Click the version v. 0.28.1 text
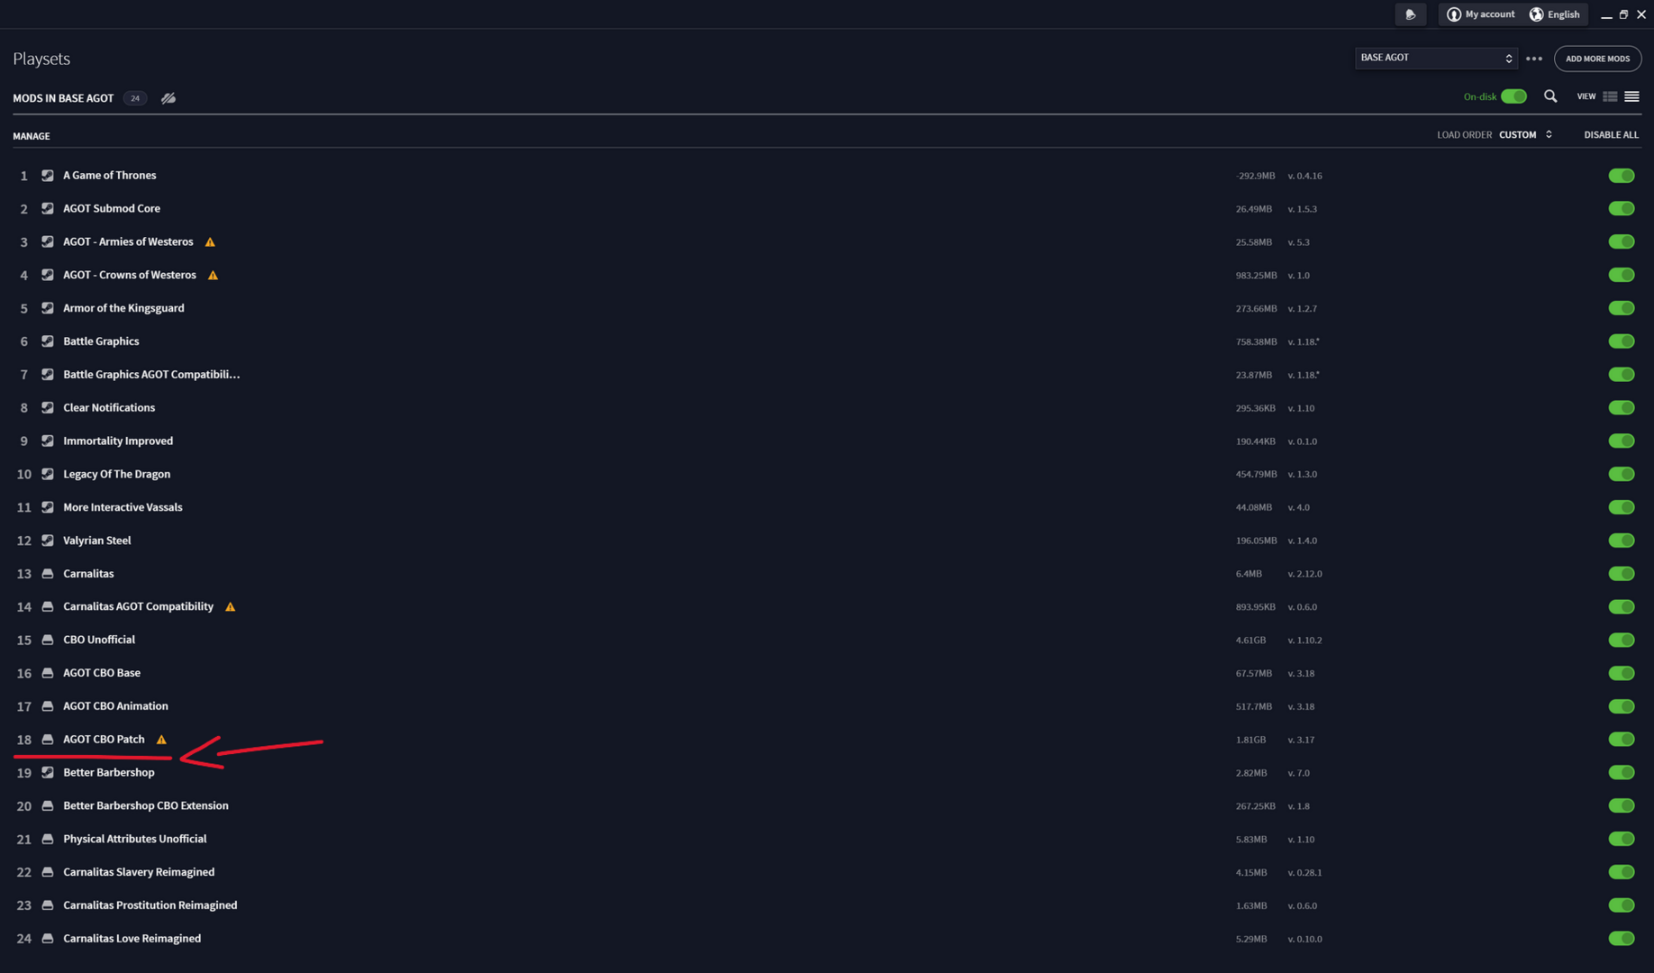1654x973 pixels. click(1304, 873)
